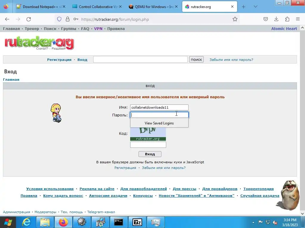The image size is (305, 228).
Task: Open the Command Prompt taskbar icon
Action: tap(118, 222)
